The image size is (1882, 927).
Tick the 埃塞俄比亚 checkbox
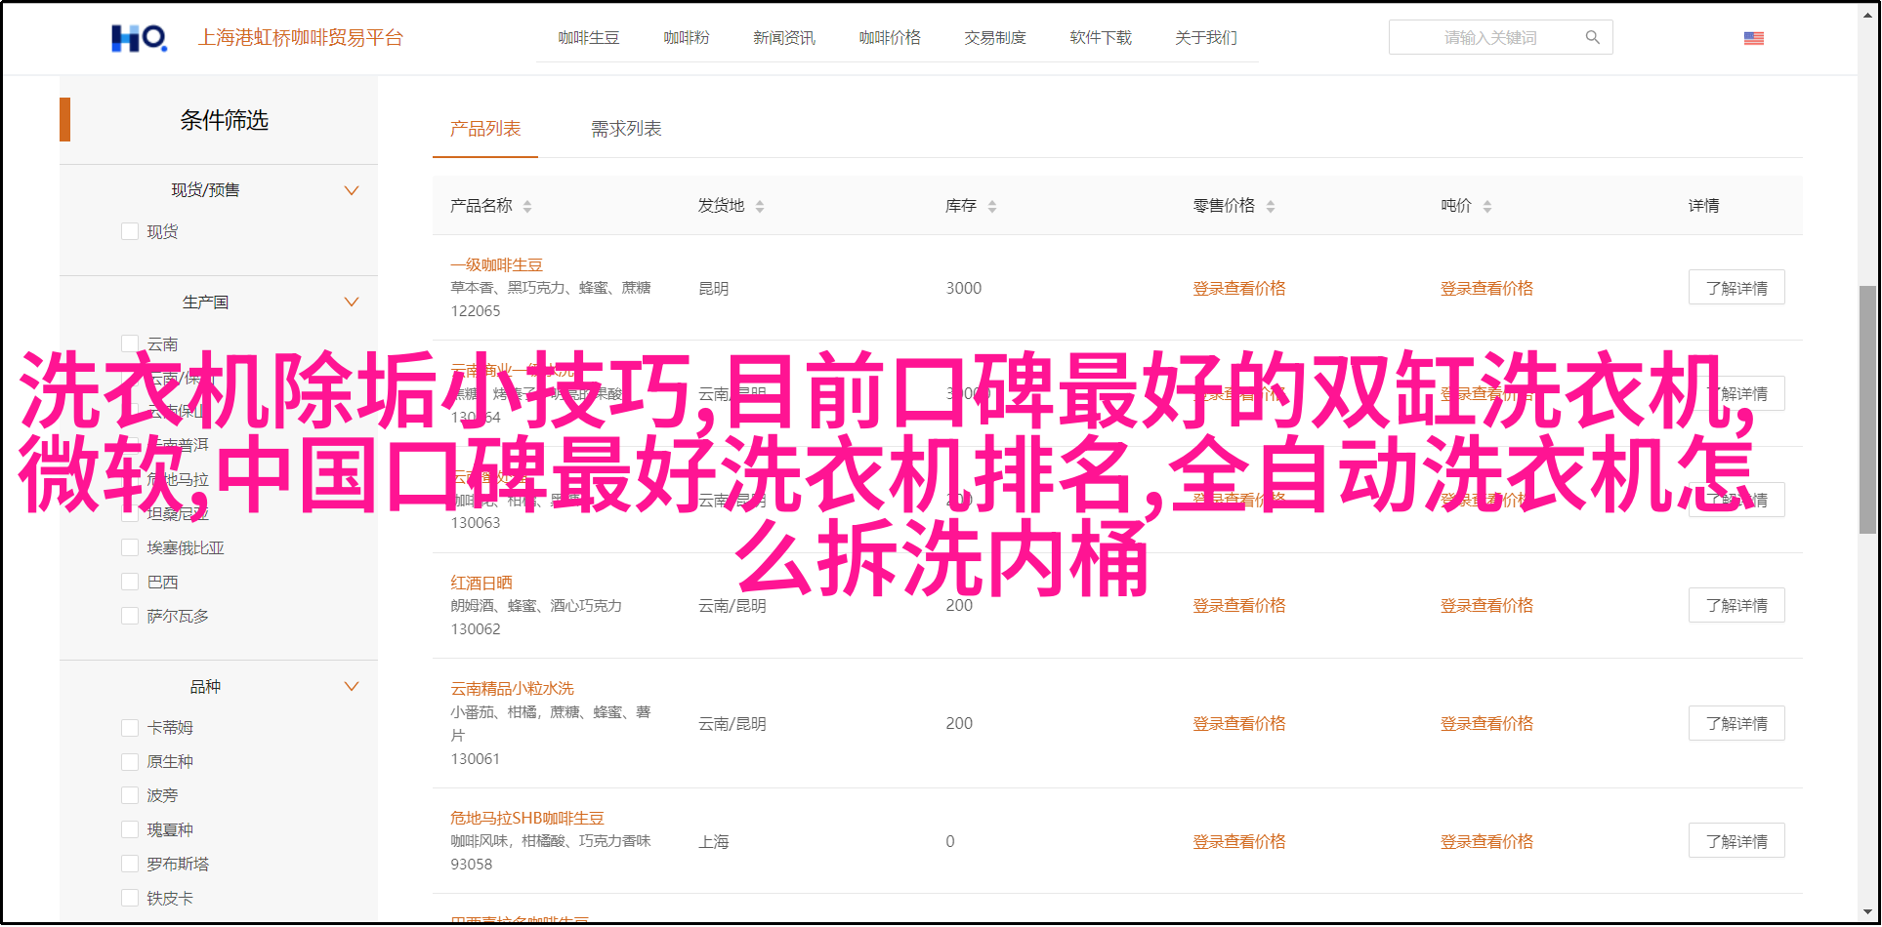point(130,547)
